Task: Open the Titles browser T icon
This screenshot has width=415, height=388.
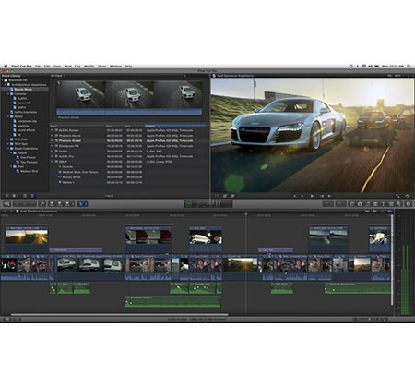Action: 383,204
